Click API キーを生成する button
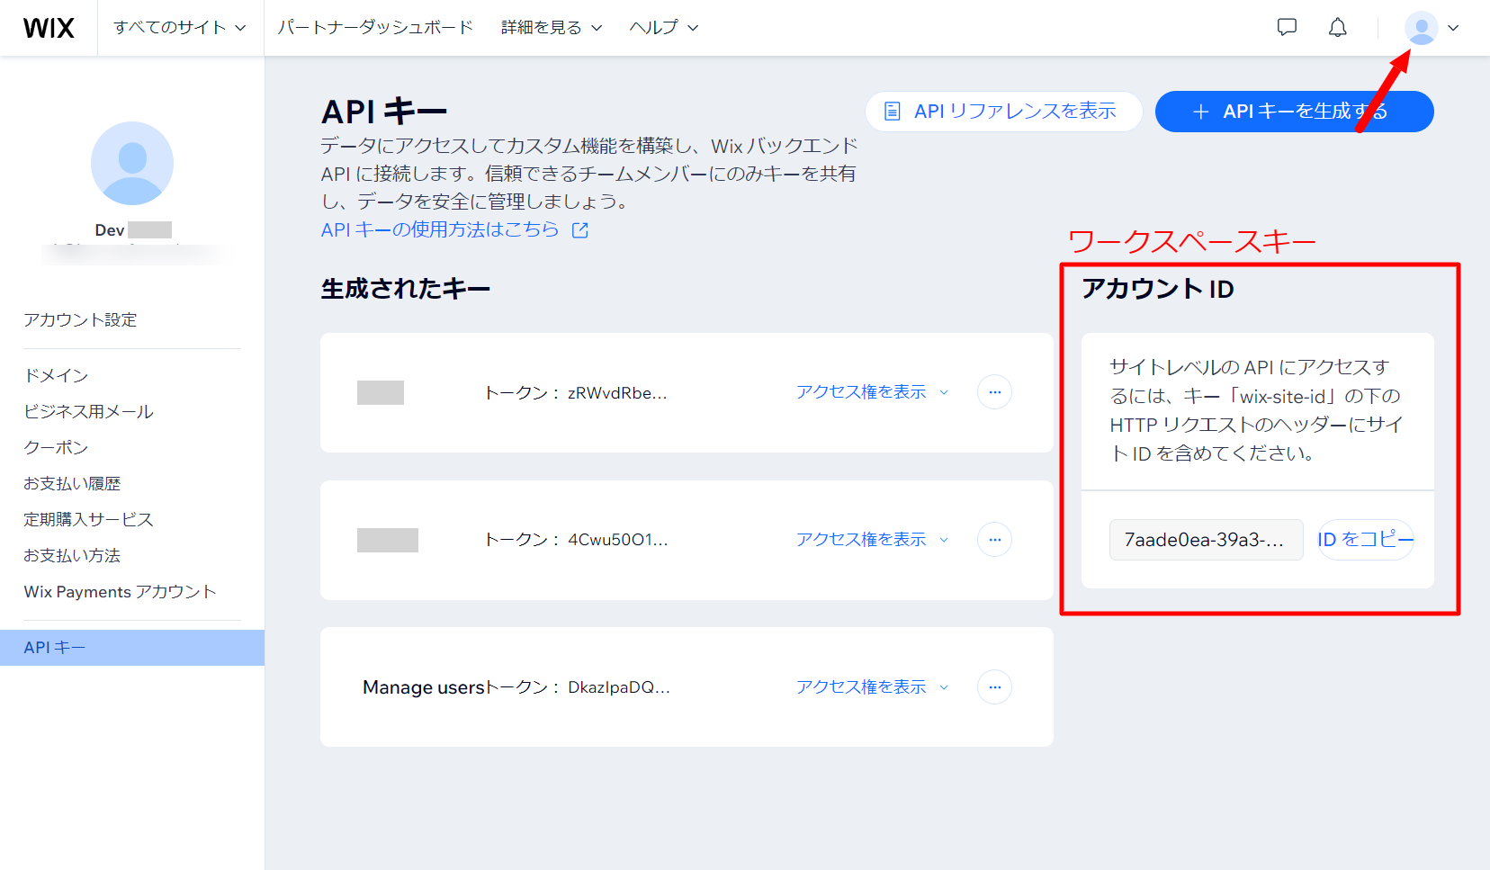Screen dimensions: 1490x870 pos(1294,112)
